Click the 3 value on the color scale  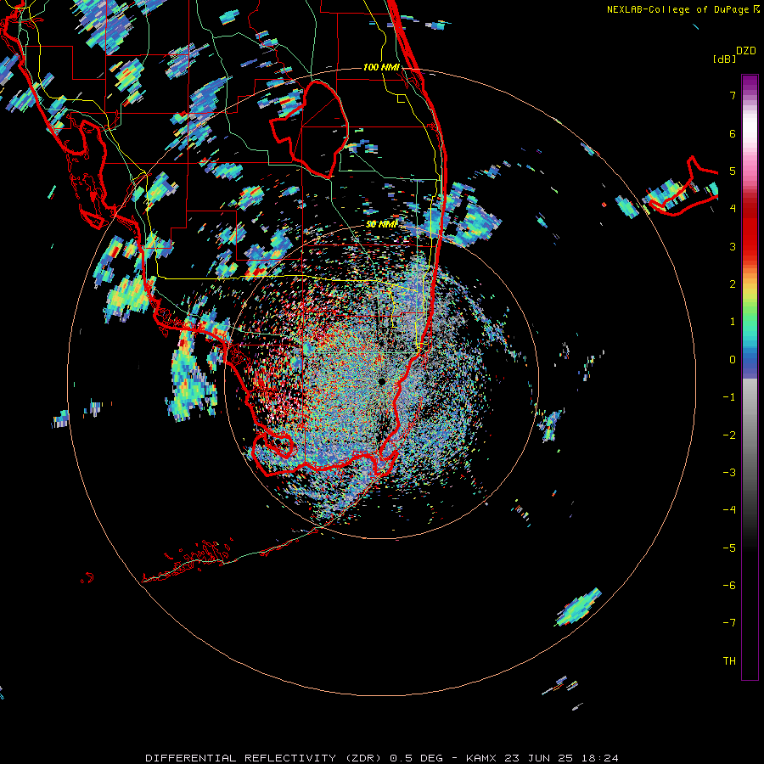733,246
